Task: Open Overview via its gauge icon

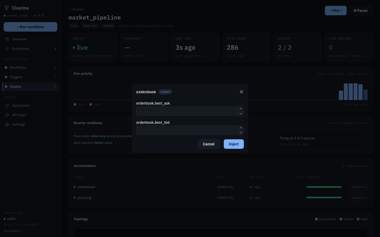Action: pyautogui.click(x=7, y=39)
